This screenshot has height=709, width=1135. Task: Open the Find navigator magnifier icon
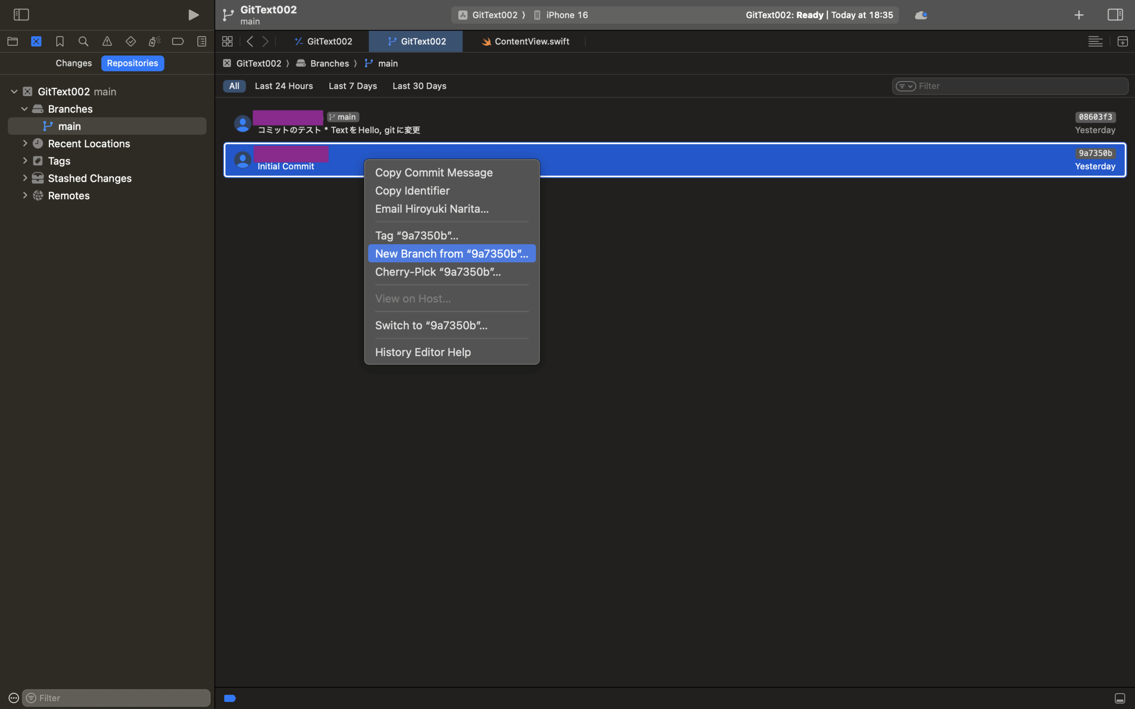[83, 41]
